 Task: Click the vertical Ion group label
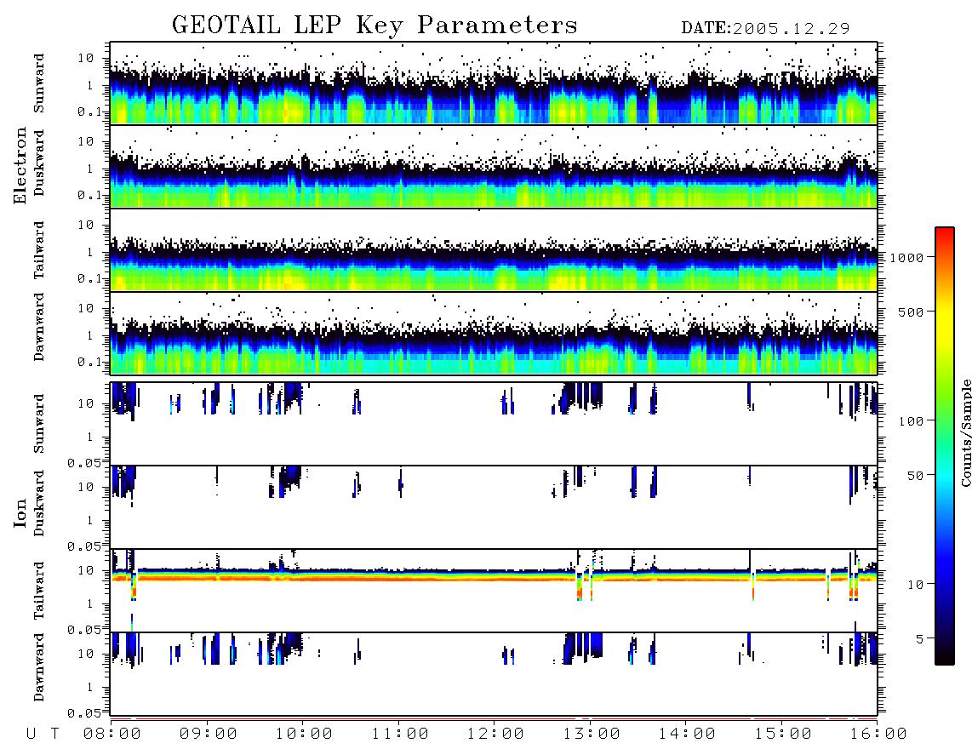pos(20,512)
